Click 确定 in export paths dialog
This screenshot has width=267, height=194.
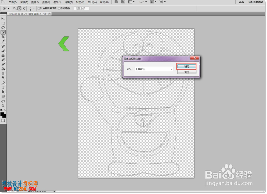coord(187,66)
